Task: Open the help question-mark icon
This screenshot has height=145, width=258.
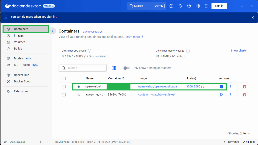Action: tap(171, 6)
